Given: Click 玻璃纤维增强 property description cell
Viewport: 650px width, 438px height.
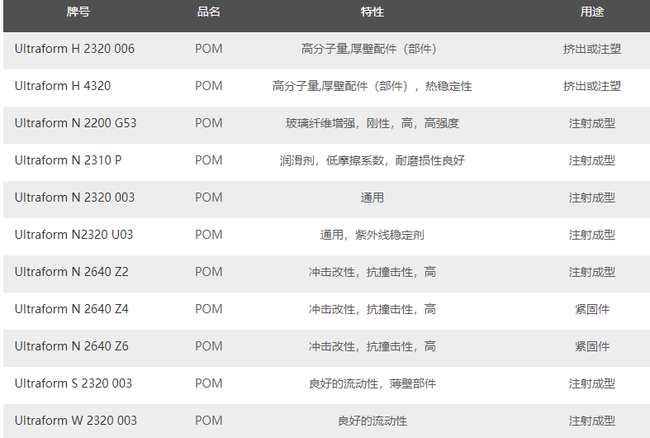Looking at the screenshot, I should click(372, 123).
